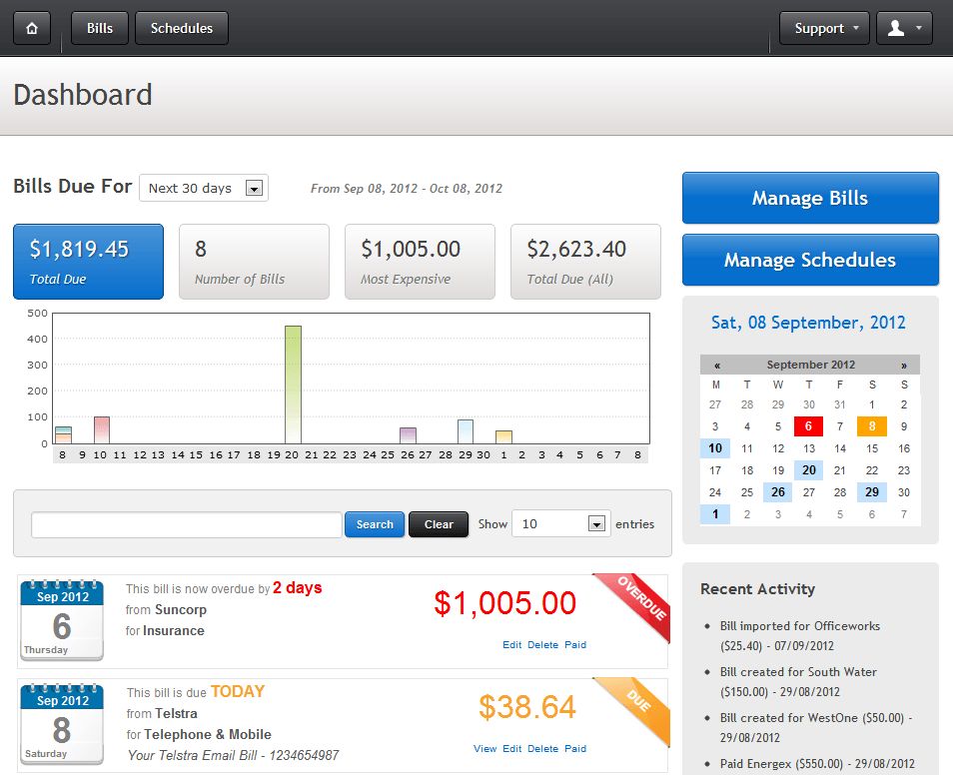Open the Bills section in top navigation
The height and width of the screenshot is (775, 953).
click(x=99, y=28)
